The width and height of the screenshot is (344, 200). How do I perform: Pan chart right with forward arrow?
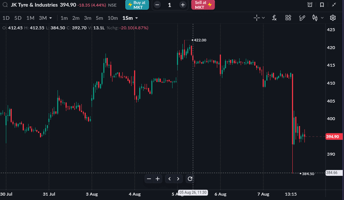click(178, 179)
